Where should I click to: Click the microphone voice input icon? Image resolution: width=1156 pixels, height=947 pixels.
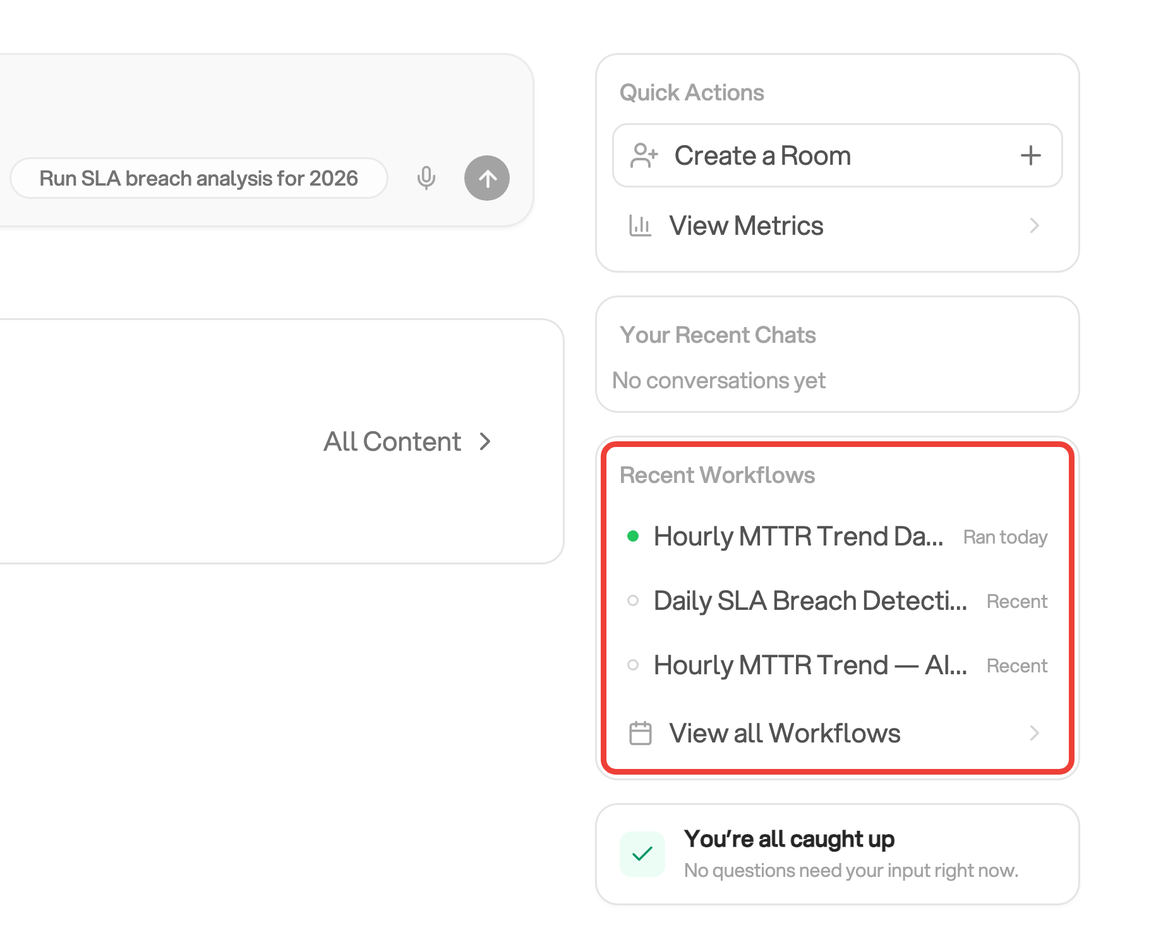point(426,178)
